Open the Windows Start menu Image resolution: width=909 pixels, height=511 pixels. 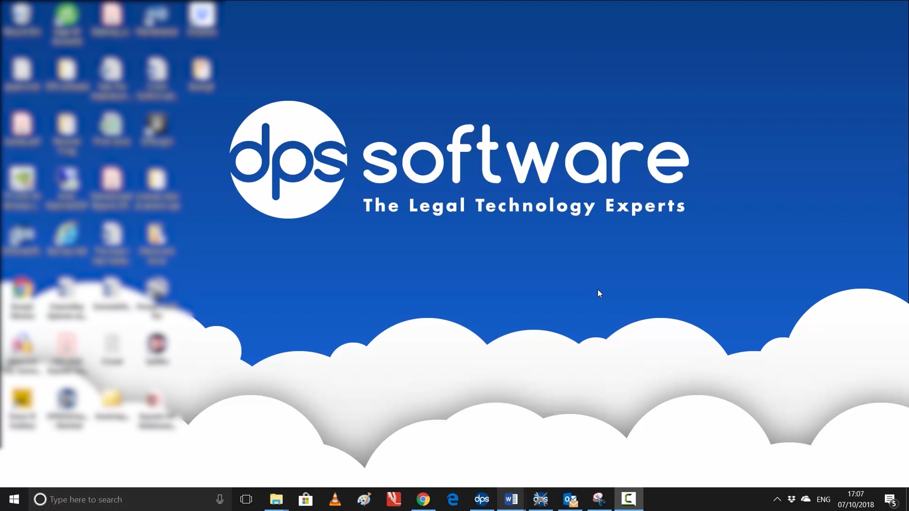pos(14,499)
